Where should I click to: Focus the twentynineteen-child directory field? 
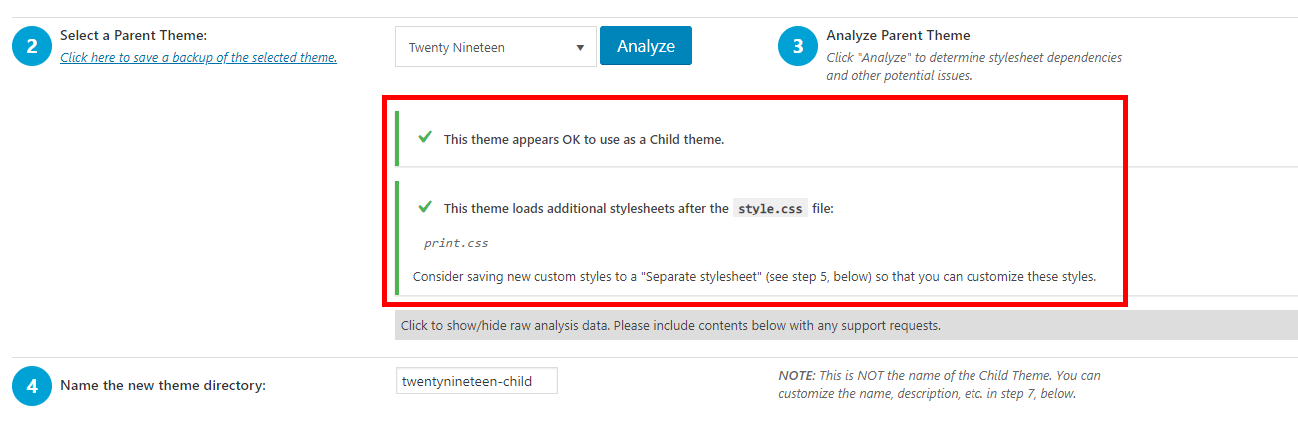pyautogui.click(x=476, y=381)
